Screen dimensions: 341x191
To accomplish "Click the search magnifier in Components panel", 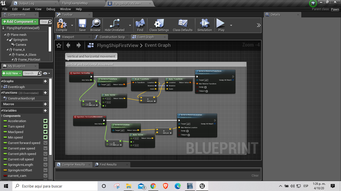I will (x=49, y=22).
